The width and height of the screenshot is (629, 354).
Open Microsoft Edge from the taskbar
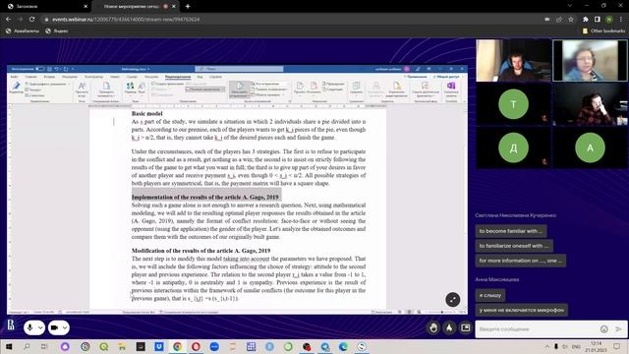click(x=343, y=346)
